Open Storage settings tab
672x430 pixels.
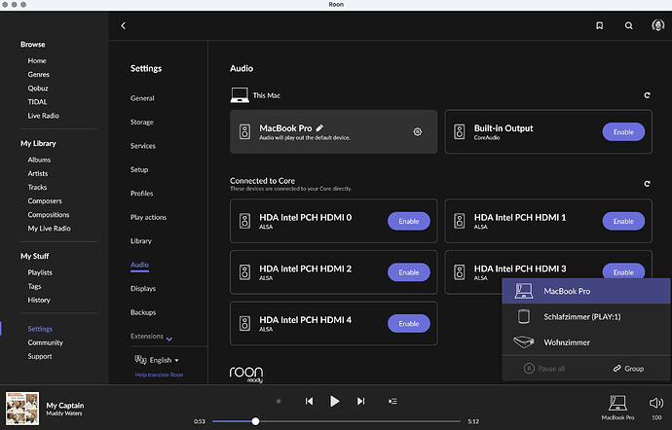(x=142, y=122)
